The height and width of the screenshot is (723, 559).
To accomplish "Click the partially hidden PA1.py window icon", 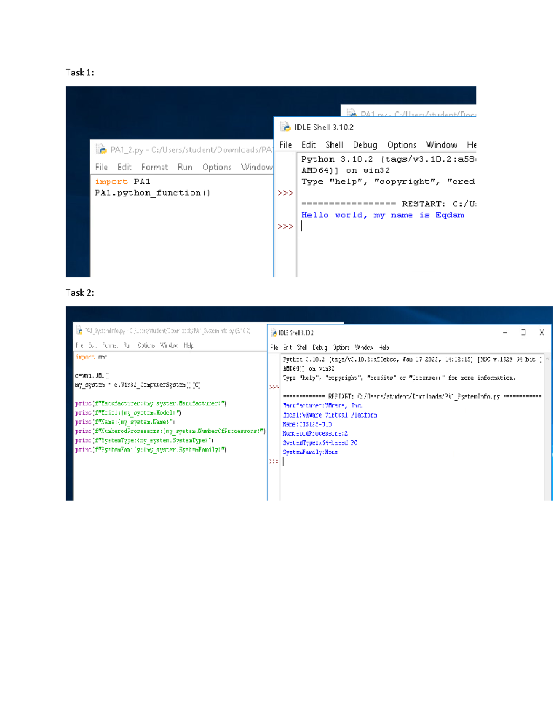I will pos(352,113).
